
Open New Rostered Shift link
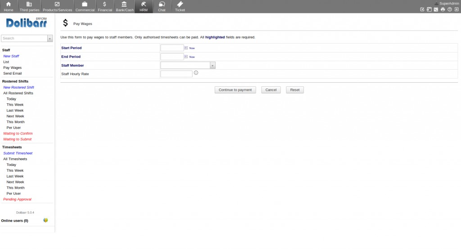click(18, 87)
